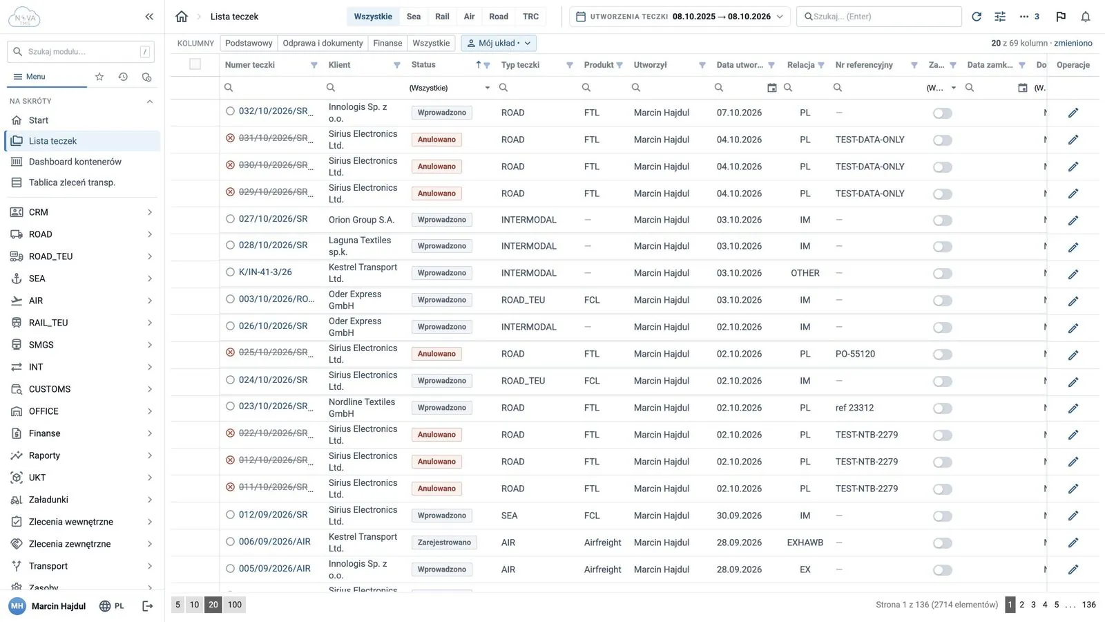Tick the select-all checkbox in table header
The height and width of the screenshot is (622, 1105).
195,64
